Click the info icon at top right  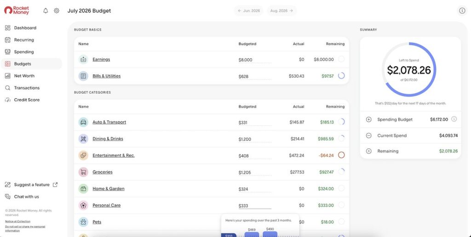tap(462, 11)
